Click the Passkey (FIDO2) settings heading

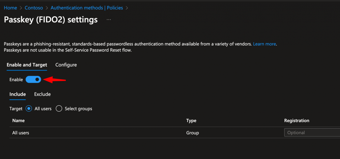tap(51, 20)
